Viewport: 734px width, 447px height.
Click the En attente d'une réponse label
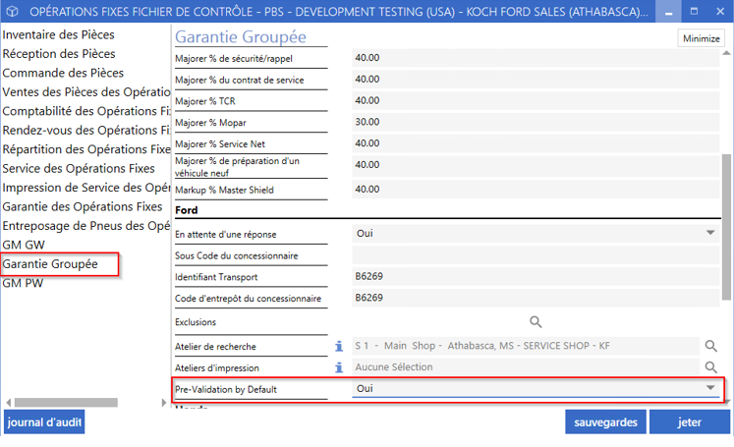(226, 234)
